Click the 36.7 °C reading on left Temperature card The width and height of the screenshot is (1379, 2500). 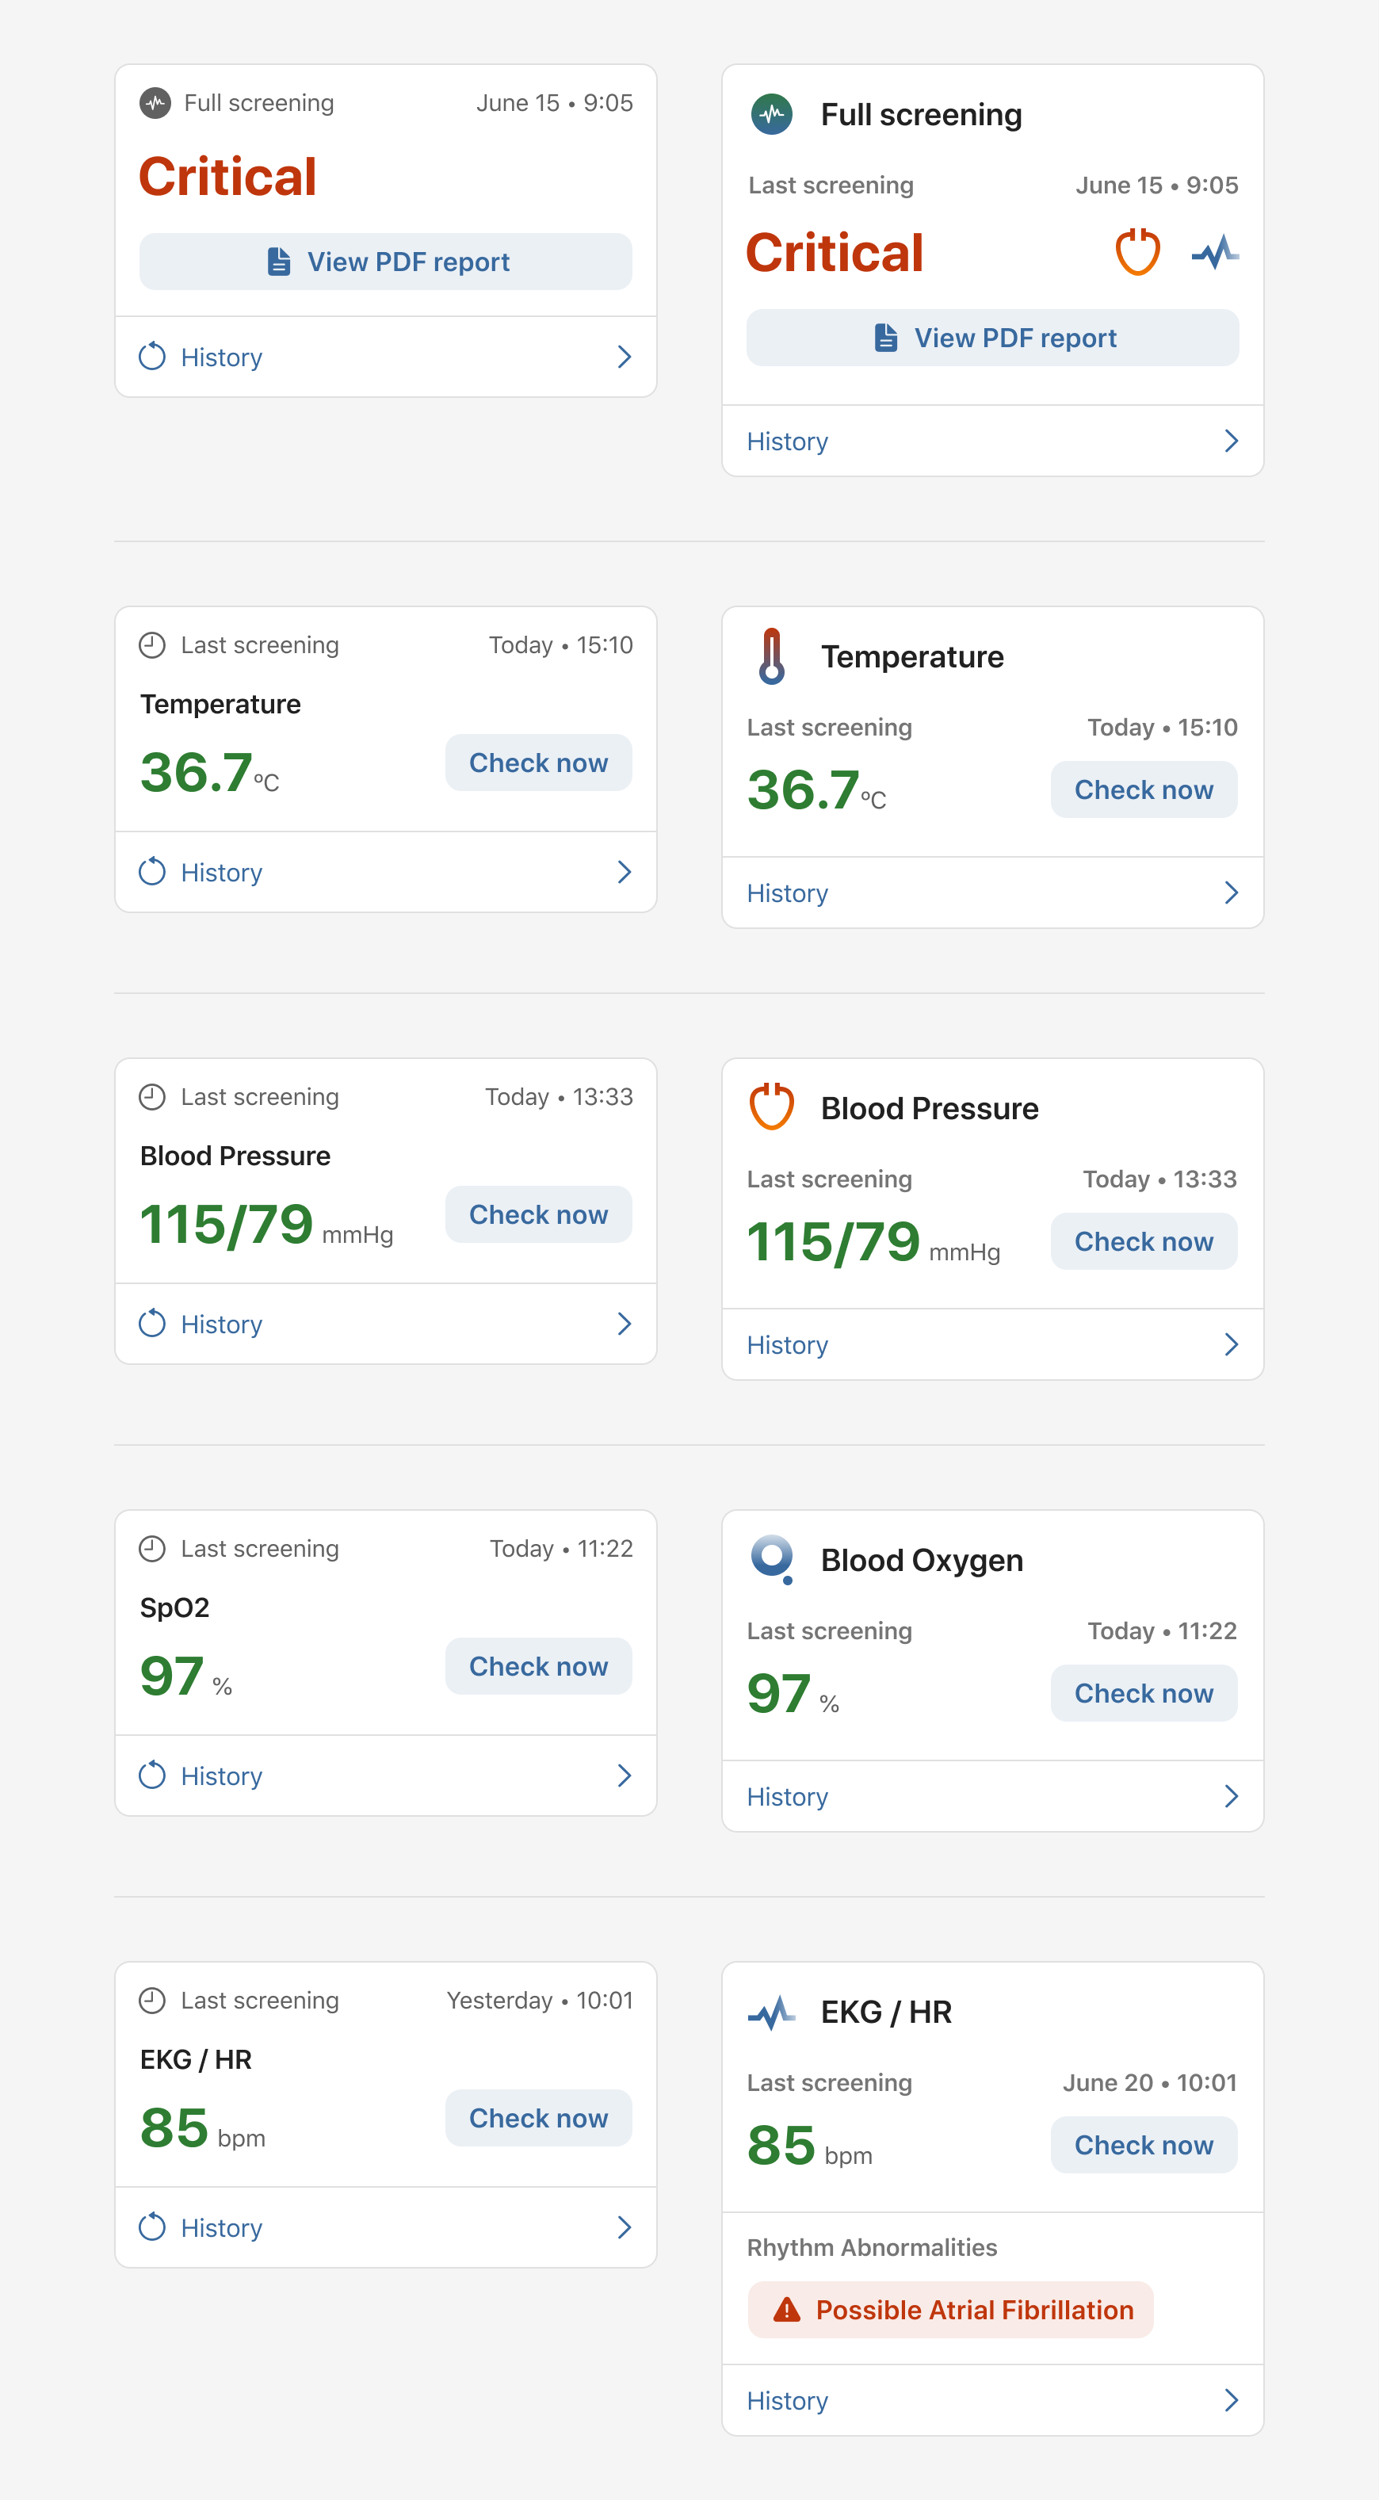point(209,773)
